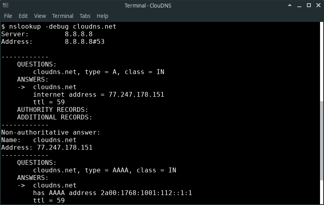This screenshot has width=324, height=205.
Task: Click the scrollbar track above the thumb
Action: click(x=322, y=60)
